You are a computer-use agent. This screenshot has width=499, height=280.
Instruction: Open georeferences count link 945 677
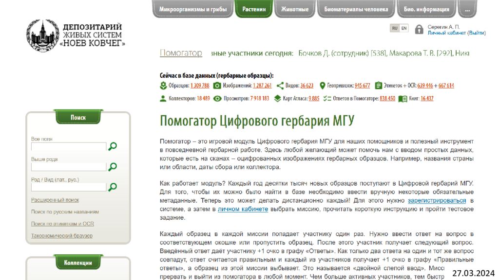[362, 86]
